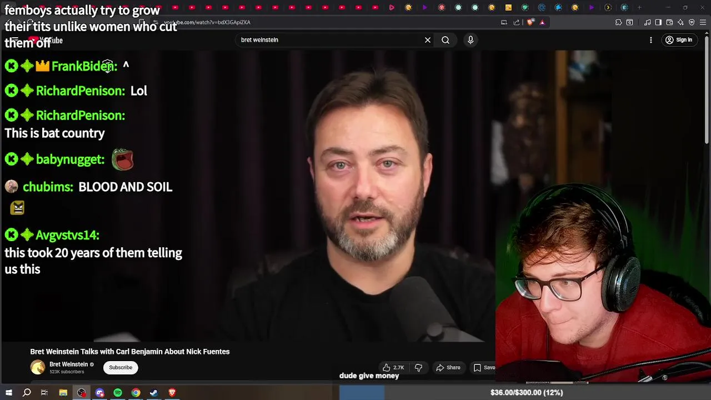Open Leo AI sparkle icon

[x=680, y=22]
